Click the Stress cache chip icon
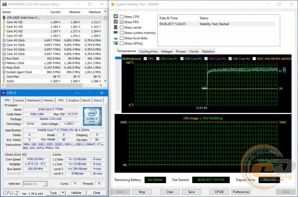This screenshot has width=298, height=197. pyautogui.click(x=115, y=27)
